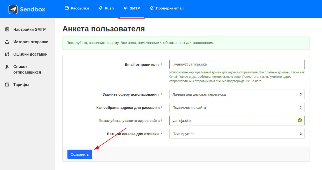Image resolution: width=322 pixels, height=170 pixels.
Task: Click the Анкета пользователя heading
Action: [x=104, y=29]
